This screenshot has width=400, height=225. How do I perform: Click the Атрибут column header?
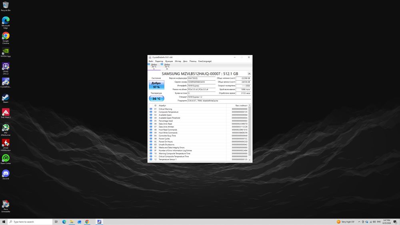pyautogui.click(x=162, y=106)
